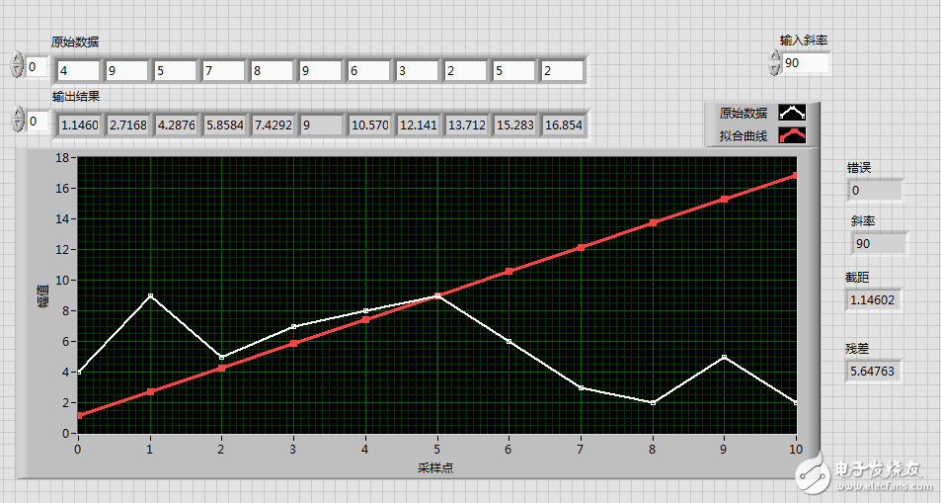The image size is (941, 503).
Task: Click the 输出结果 value 16.854
Action: point(564,125)
